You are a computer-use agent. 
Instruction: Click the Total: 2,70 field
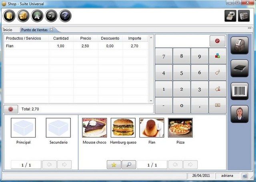point(86,109)
